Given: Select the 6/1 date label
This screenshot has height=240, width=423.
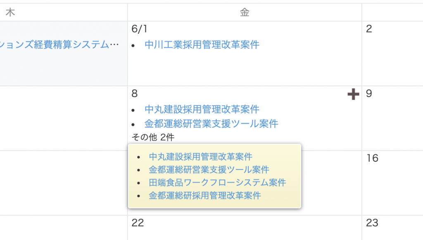Looking at the screenshot, I should point(139,29).
